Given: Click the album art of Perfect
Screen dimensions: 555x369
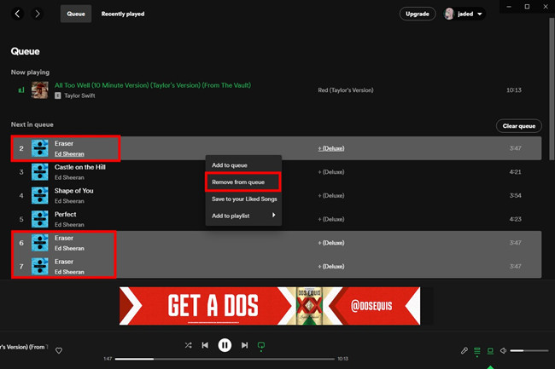Looking at the screenshot, I should click(x=39, y=219).
